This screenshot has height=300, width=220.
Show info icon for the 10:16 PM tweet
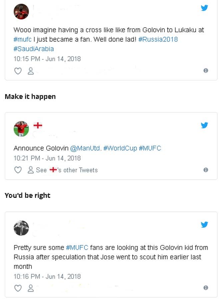tap(206, 288)
